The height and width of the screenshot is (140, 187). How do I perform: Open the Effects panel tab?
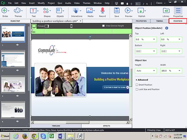point(107,126)
